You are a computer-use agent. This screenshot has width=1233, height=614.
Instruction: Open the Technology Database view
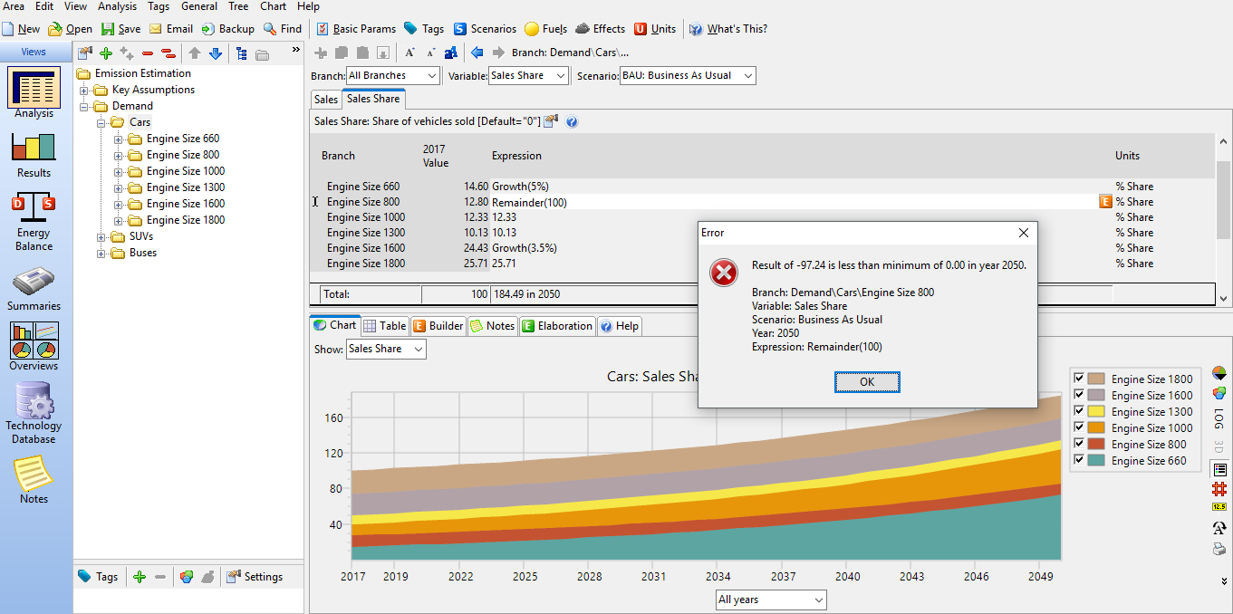[34, 412]
